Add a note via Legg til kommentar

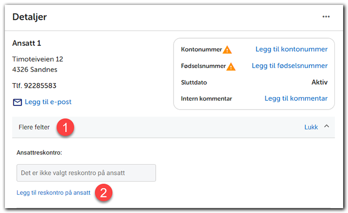tap(296, 99)
